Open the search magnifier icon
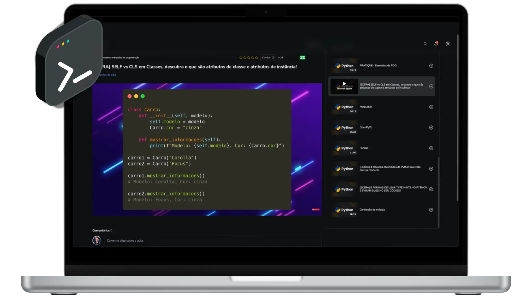Image resolution: width=532 pixels, height=299 pixels. click(x=425, y=44)
